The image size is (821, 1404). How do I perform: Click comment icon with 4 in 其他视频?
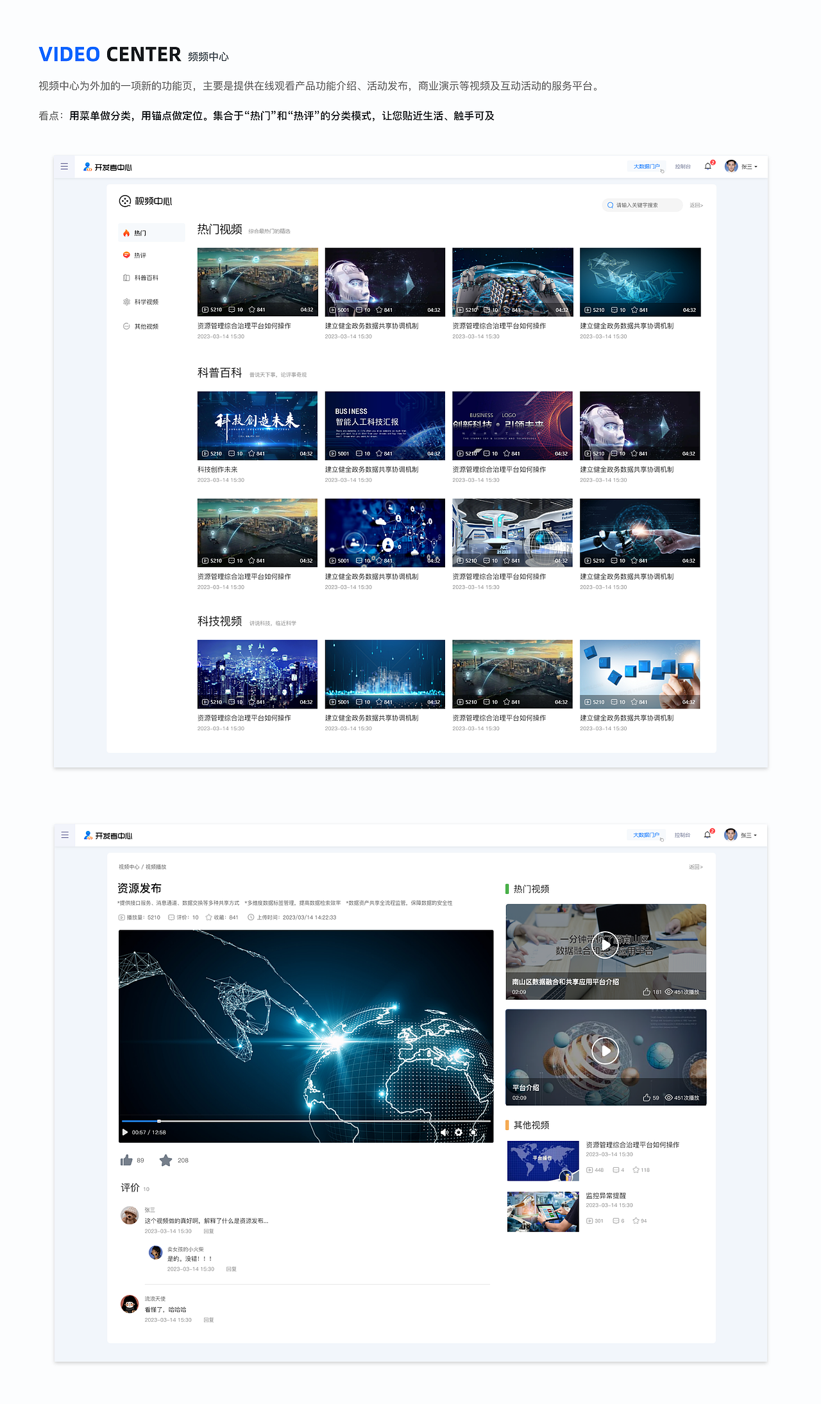[616, 1170]
